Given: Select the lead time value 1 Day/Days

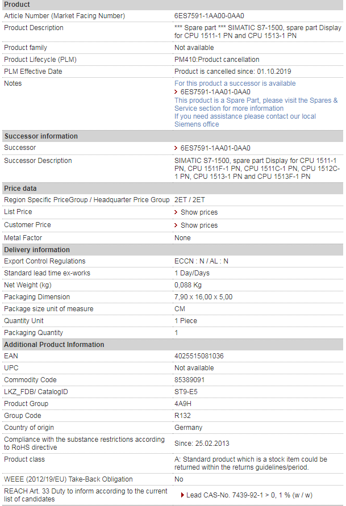Looking at the screenshot, I should point(191,273).
